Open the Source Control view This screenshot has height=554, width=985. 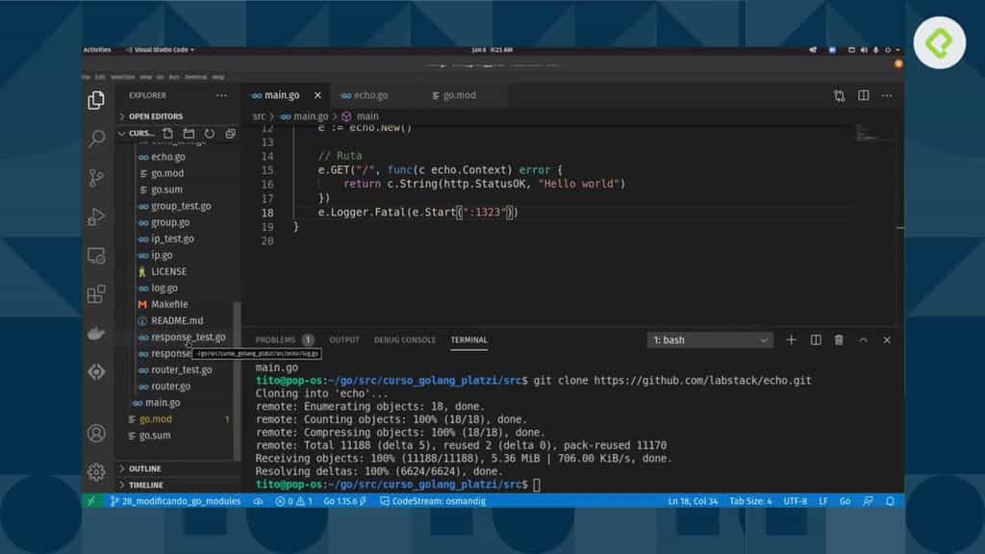[x=96, y=178]
